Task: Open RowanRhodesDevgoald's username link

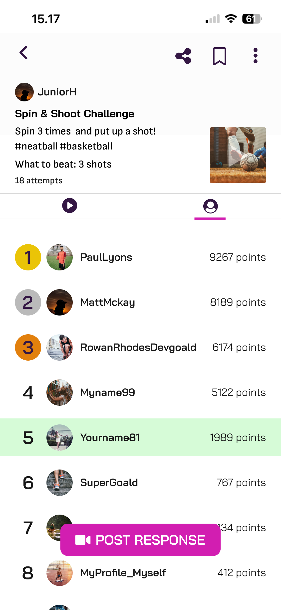Action: [138, 348]
